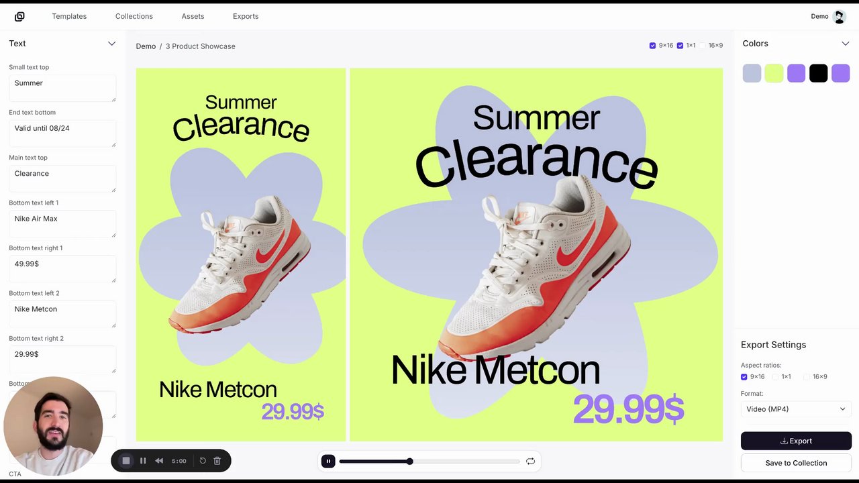
Task: Edit the Main text top 'Clearance' field
Action: point(62,178)
